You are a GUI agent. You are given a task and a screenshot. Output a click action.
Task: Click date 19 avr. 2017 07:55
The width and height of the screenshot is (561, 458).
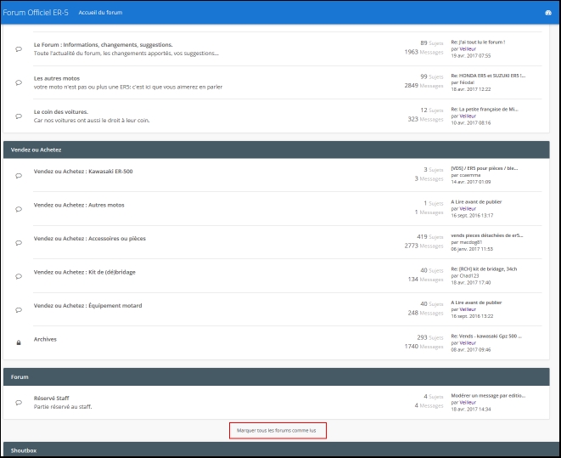pos(471,56)
